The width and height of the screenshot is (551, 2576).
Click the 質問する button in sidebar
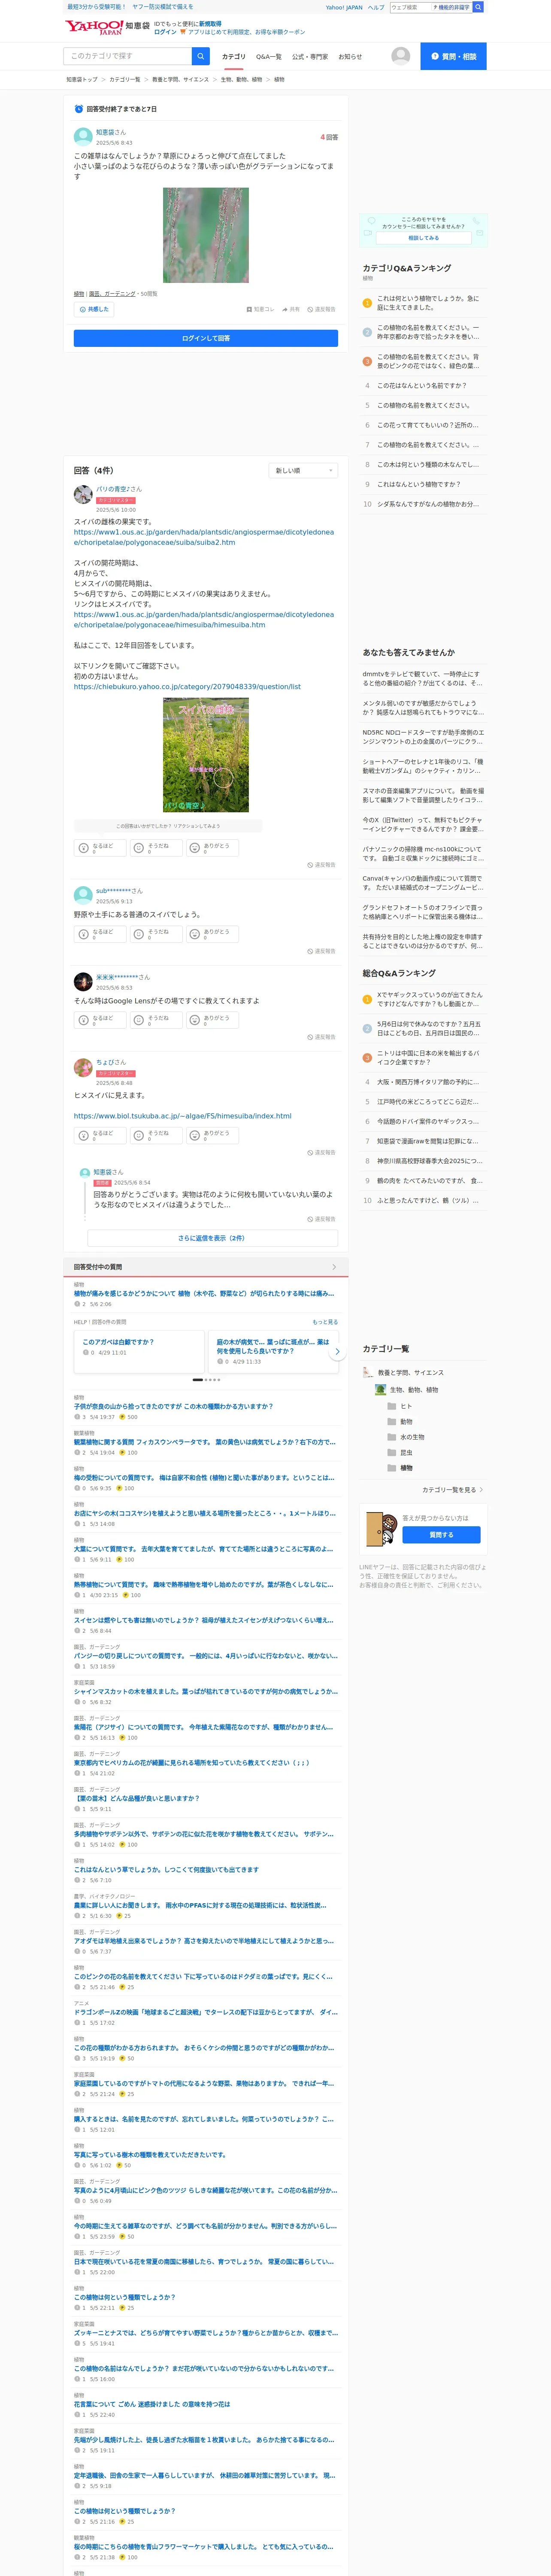click(441, 1534)
